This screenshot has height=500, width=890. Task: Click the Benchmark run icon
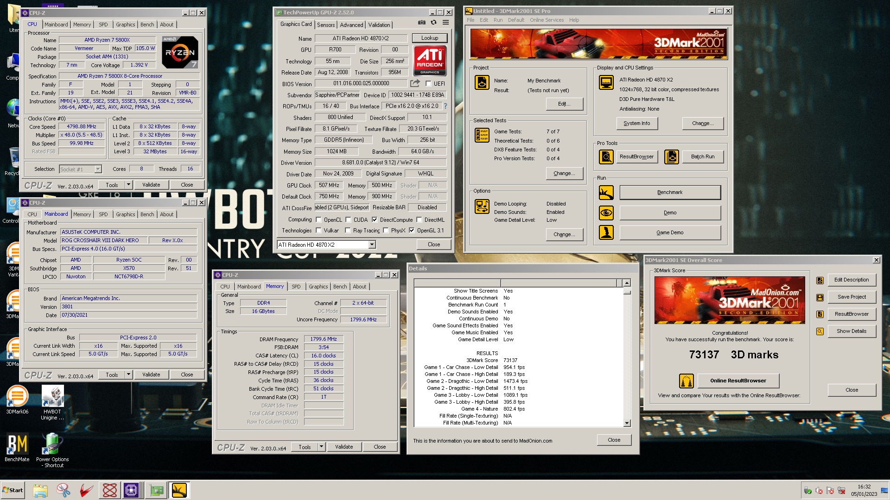click(606, 193)
